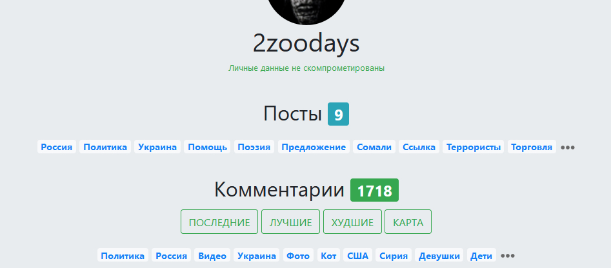Filter posts by Террористы tag
This screenshot has height=268, width=611.
click(x=474, y=147)
